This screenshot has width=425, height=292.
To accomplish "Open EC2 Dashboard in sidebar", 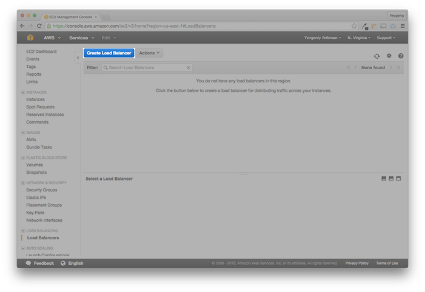I will click(x=41, y=51).
